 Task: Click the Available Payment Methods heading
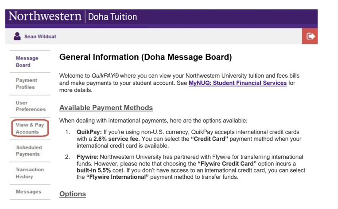pyautogui.click(x=106, y=107)
